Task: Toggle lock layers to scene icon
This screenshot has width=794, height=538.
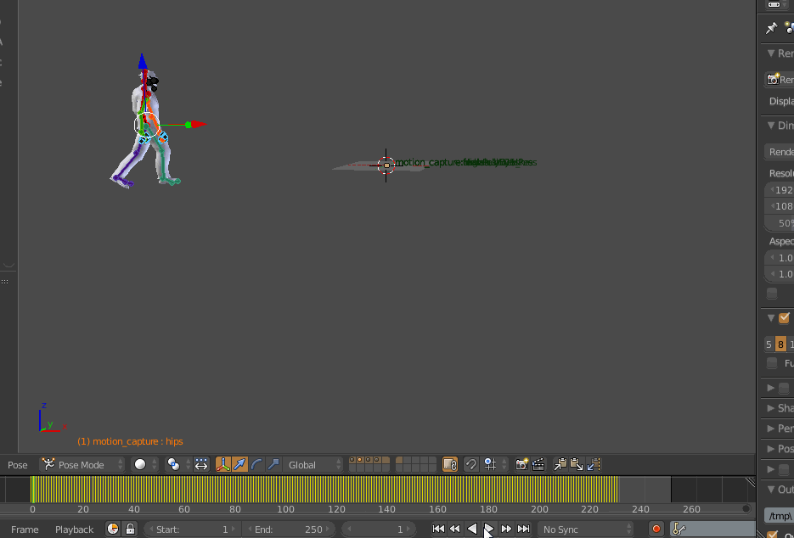Action: (x=450, y=465)
